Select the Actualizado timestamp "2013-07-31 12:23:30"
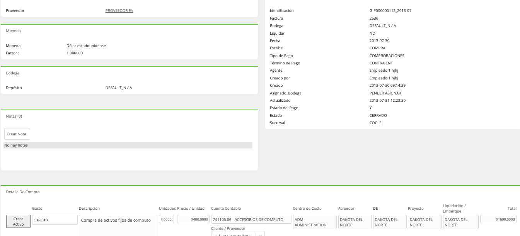 [x=387, y=100]
